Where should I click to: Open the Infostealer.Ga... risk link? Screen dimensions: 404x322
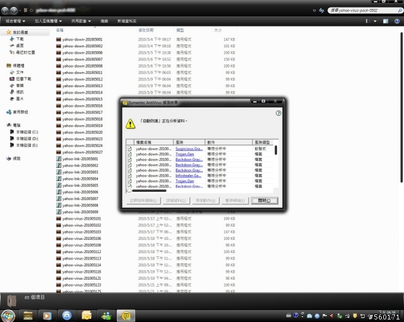(x=188, y=176)
